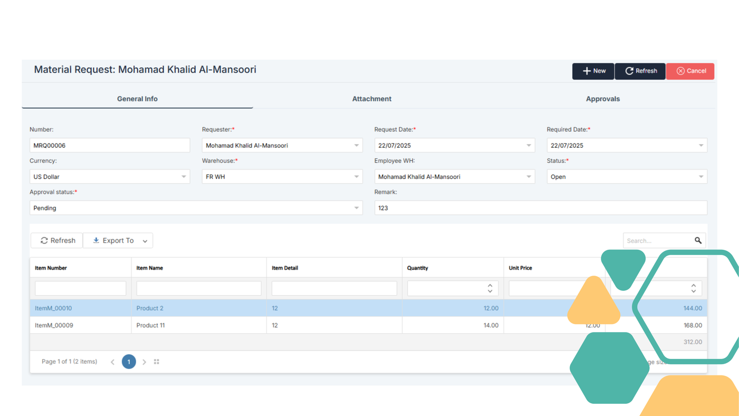The width and height of the screenshot is (739, 416).
Task: Open the Approvals tab
Action: [603, 99]
